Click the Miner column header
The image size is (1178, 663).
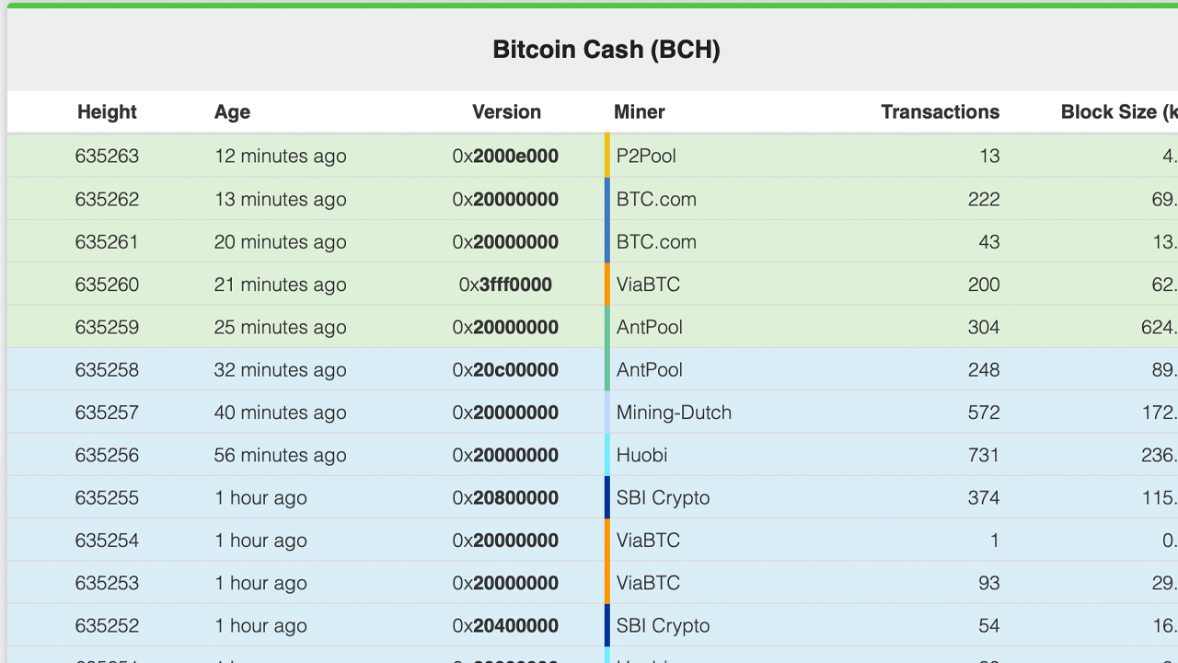pos(639,111)
